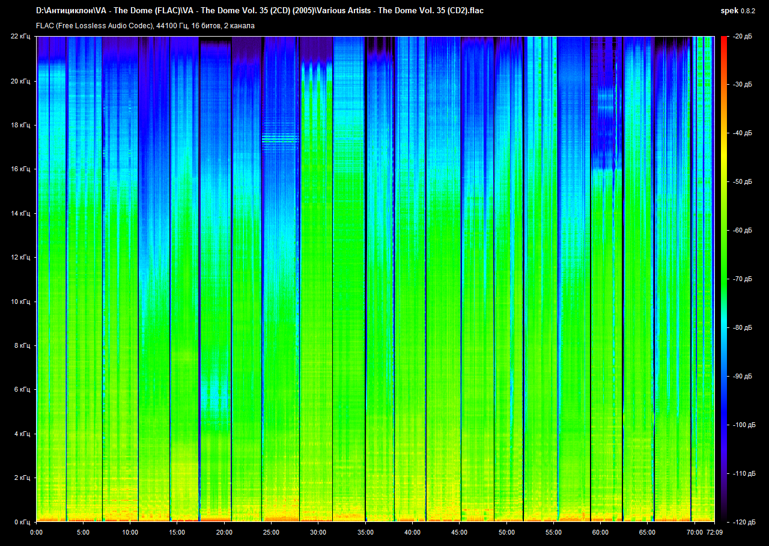Click the file path title text
This screenshot has width=769, height=546.
coord(260,11)
